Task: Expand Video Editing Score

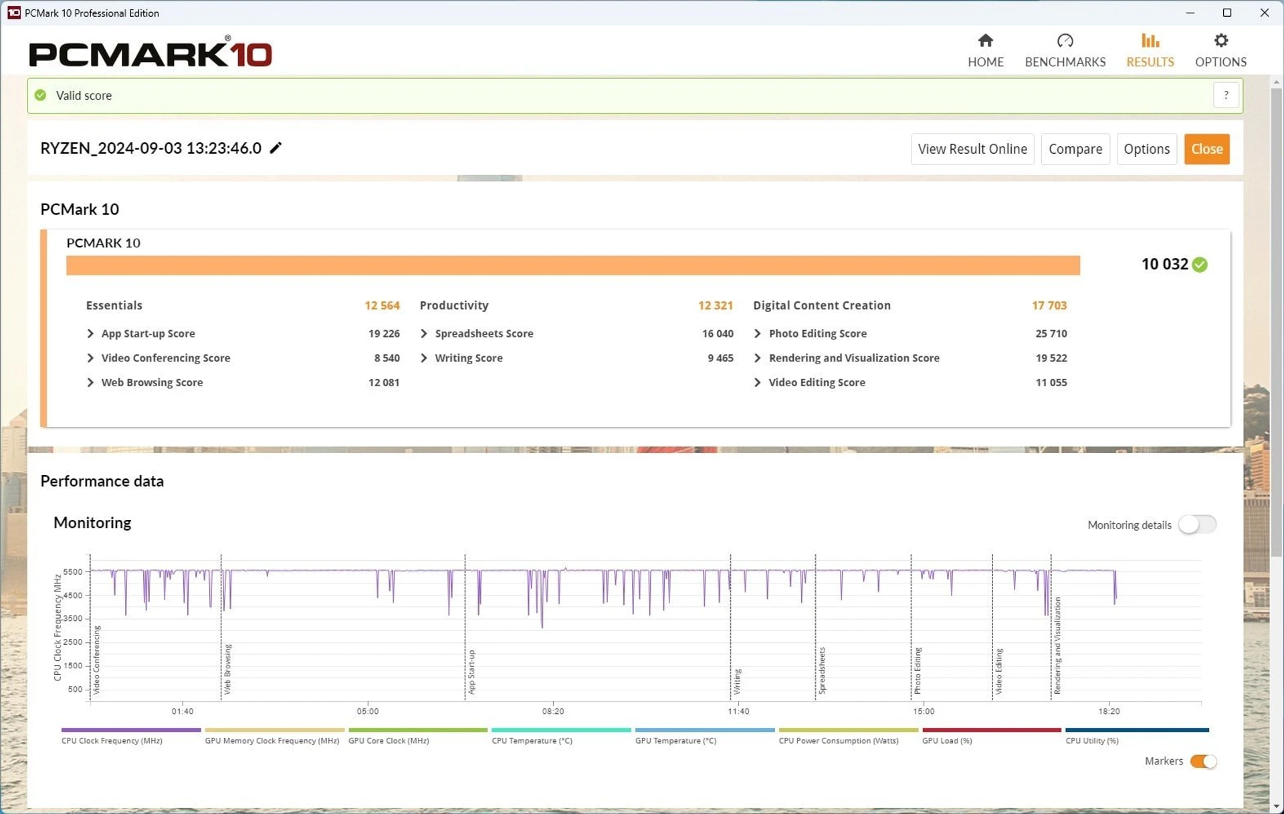Action: 758,382
